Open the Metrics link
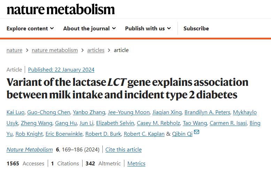The width and height of the screenshot is (271, 172). coord(136,164)
